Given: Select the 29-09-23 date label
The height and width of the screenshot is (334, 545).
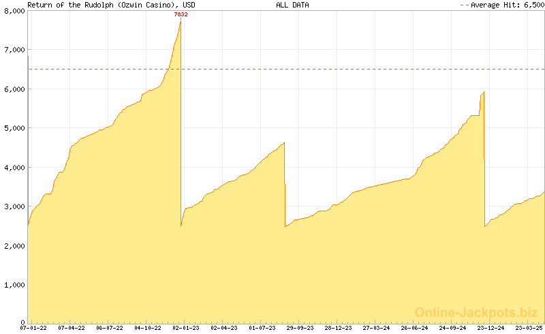Looking at the screenshot, I should 300,328.
